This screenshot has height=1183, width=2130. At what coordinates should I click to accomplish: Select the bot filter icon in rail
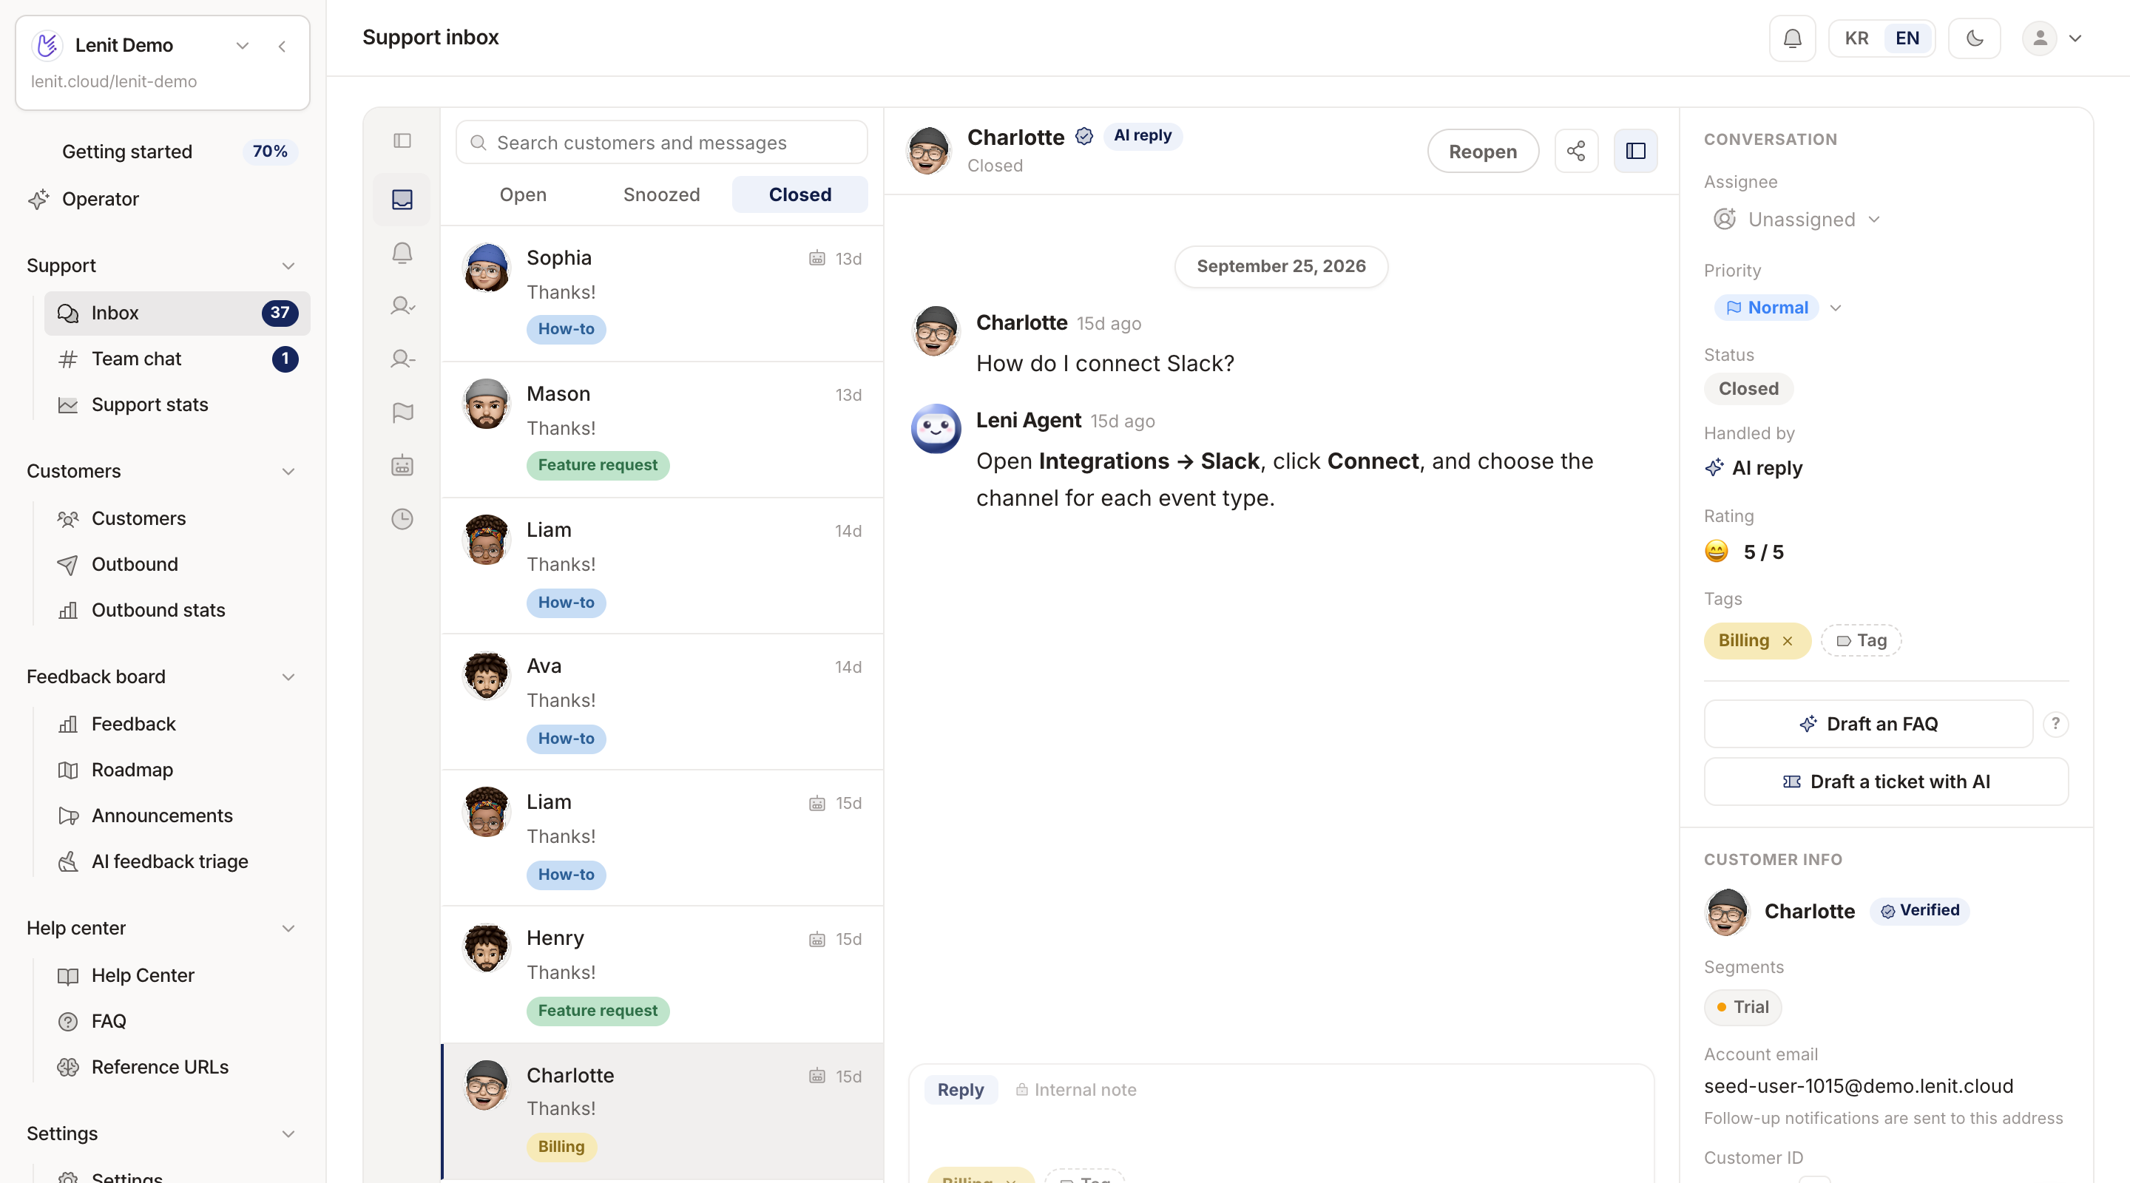402,465
